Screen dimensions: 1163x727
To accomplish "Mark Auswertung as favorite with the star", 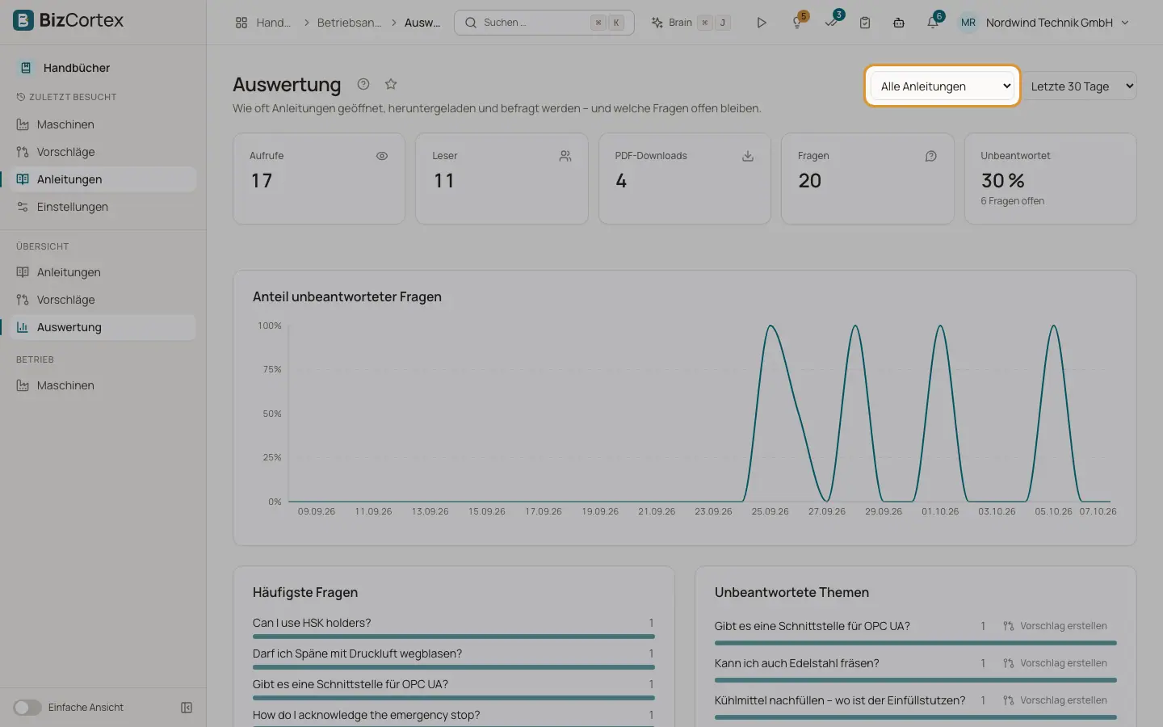I will click(x=391, y=84).
